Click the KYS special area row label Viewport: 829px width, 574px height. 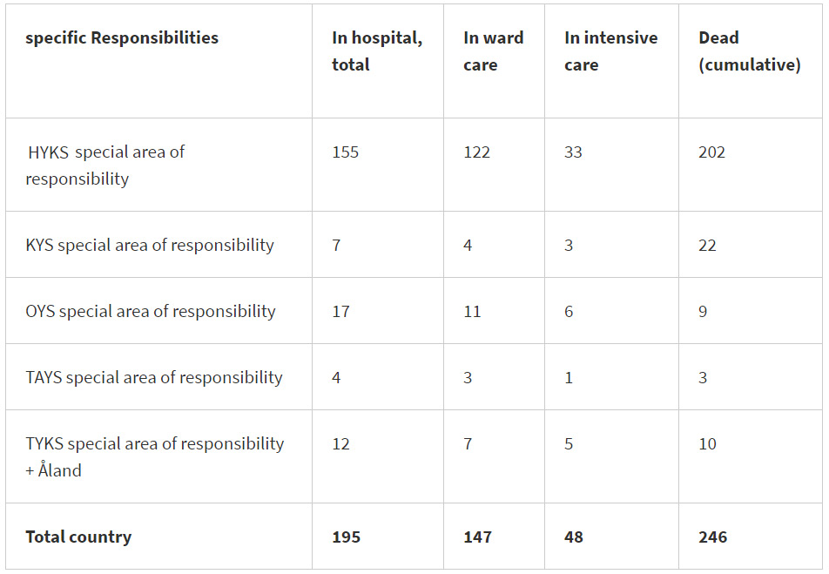pos(150,246)
